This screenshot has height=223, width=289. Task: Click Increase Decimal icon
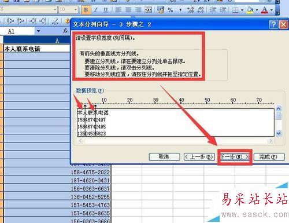click(191, 10)
